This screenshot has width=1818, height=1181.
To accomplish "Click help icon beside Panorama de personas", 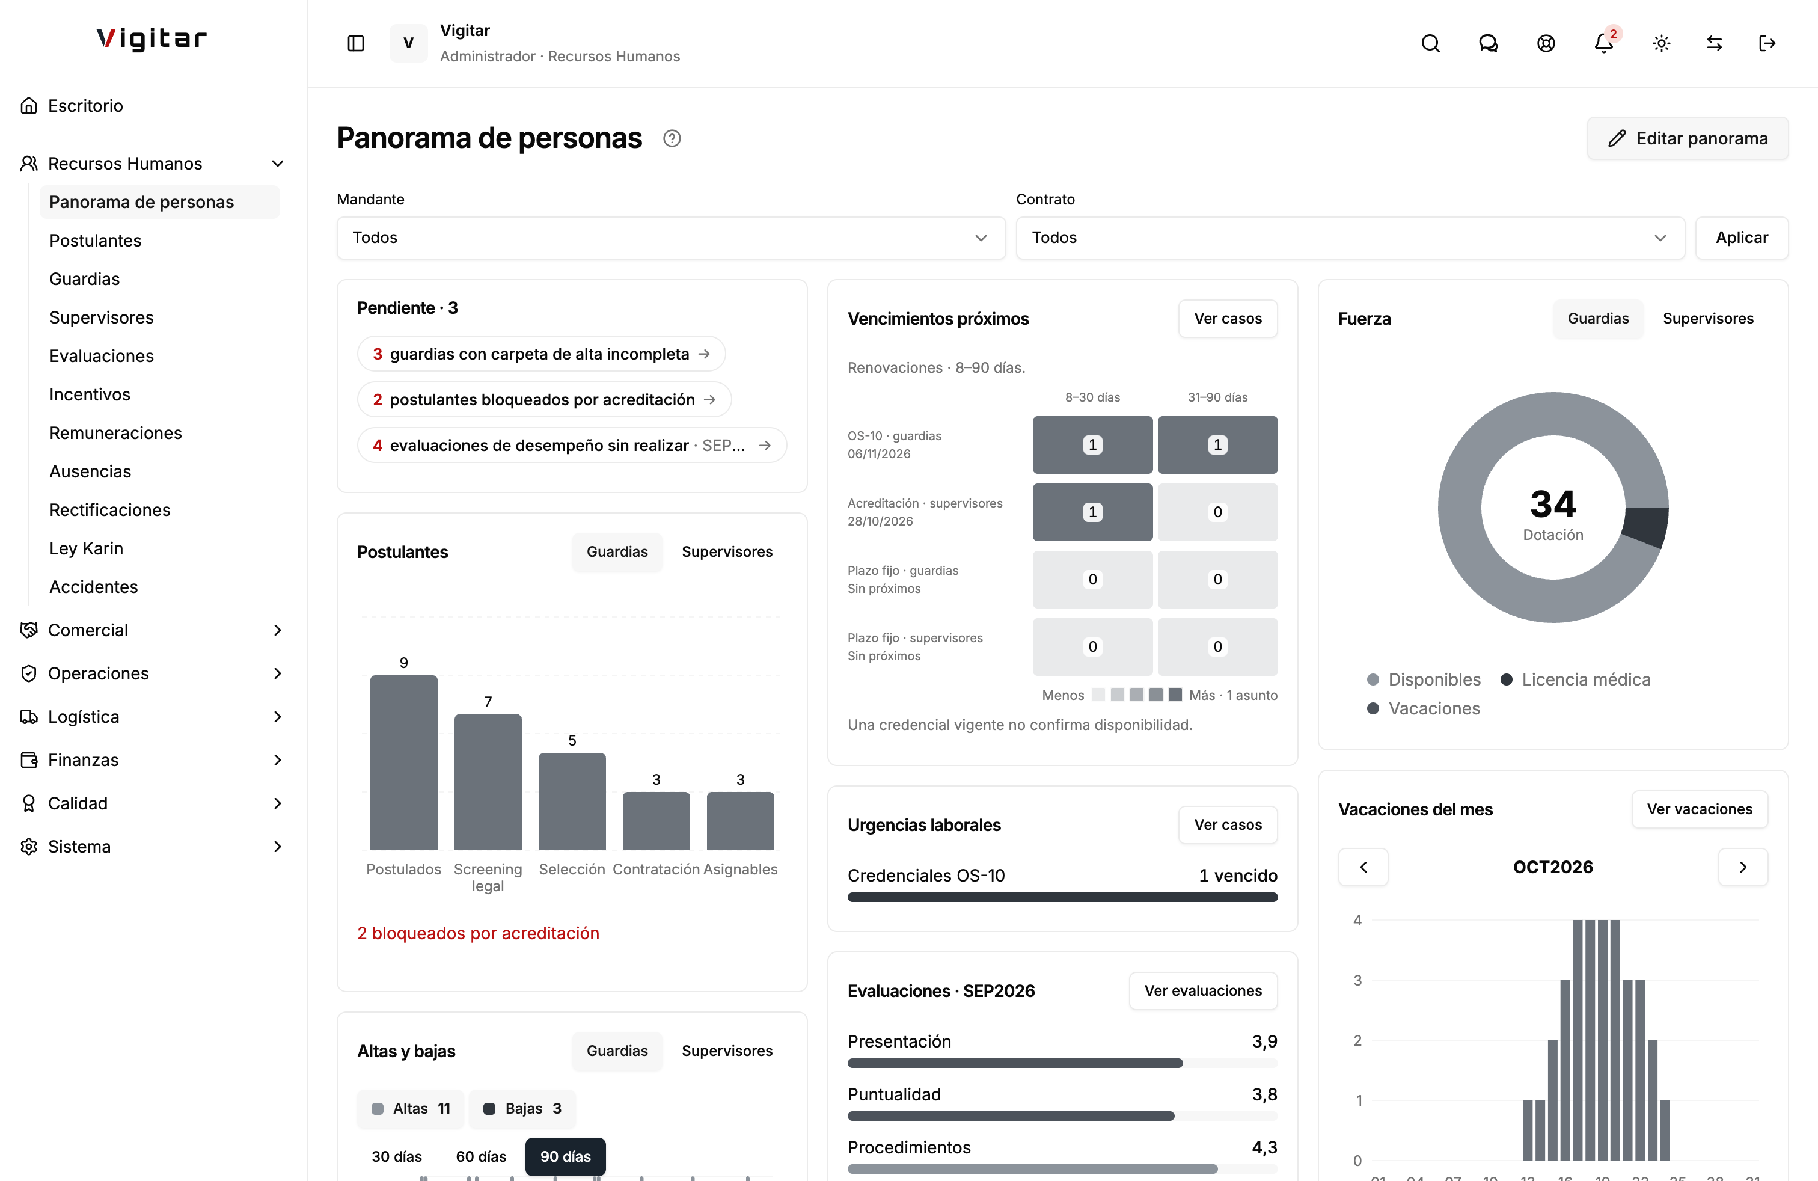I will pos(672,138).
